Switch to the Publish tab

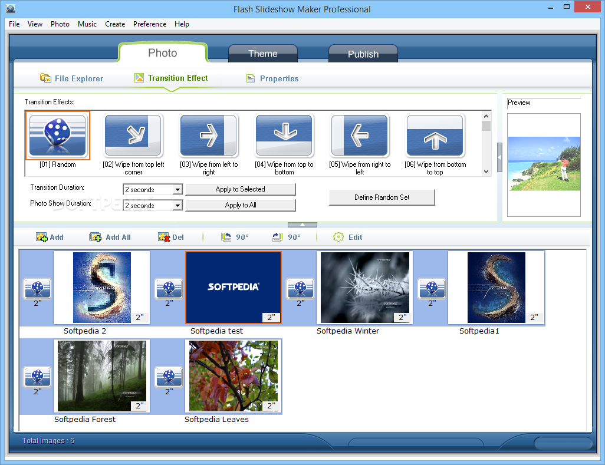tap(363, 54)
